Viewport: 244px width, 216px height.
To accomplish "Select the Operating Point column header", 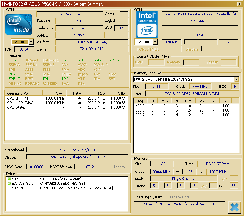I will (24, 93).
